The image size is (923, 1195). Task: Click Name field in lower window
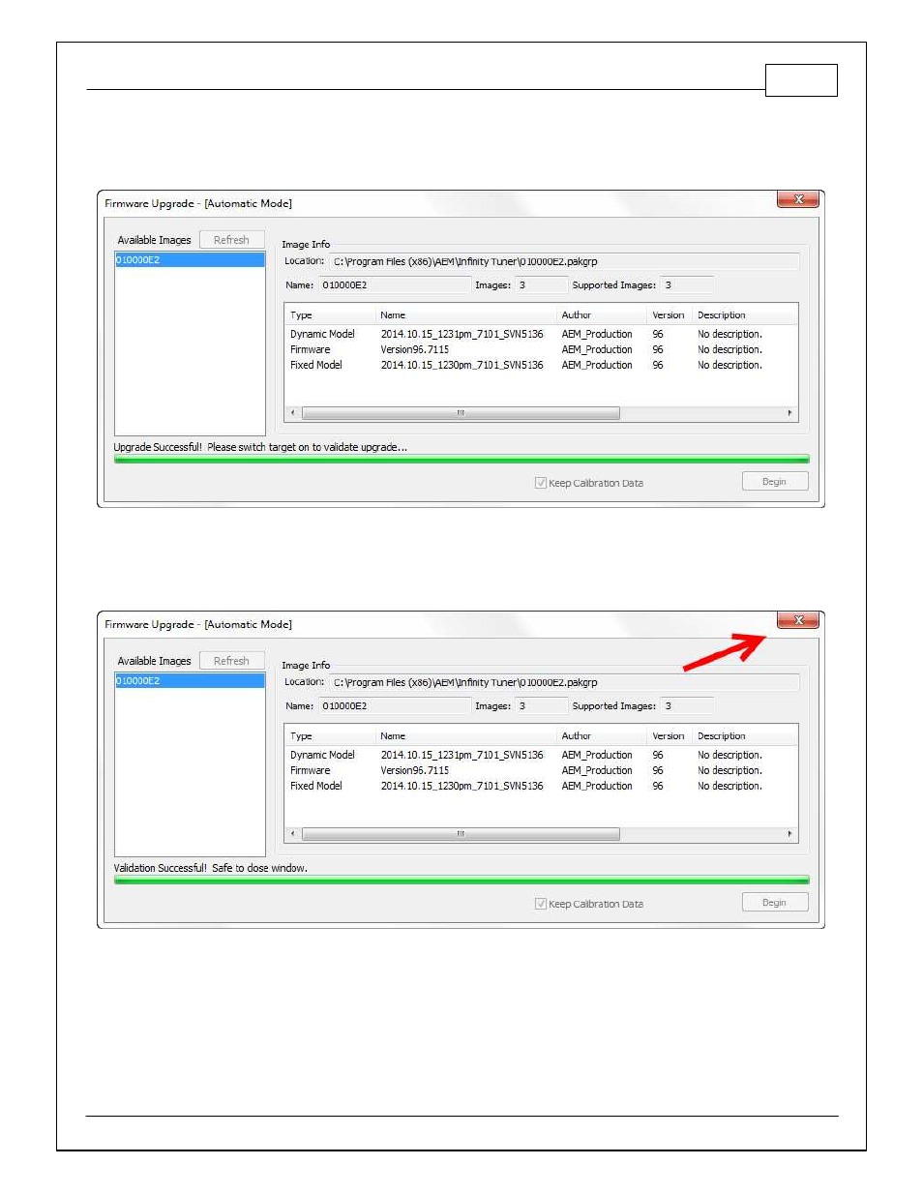tap(394, 706)
